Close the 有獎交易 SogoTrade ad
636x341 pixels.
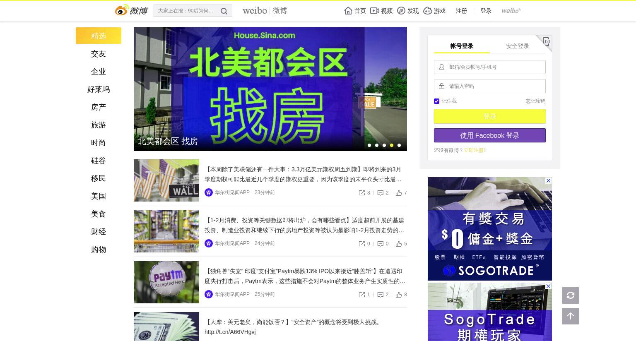[548, 181]
